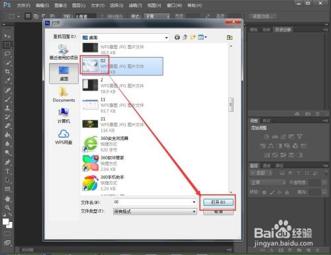
Task: Open the Window menu
Action: click(174, 5)
